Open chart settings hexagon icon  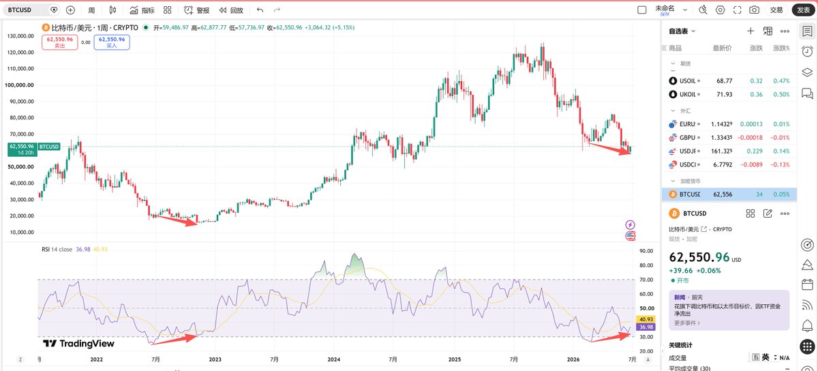[x=721, y=10]
